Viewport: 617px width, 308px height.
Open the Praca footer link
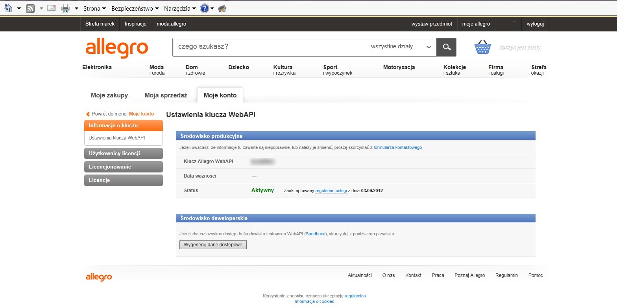pos(438,275)
